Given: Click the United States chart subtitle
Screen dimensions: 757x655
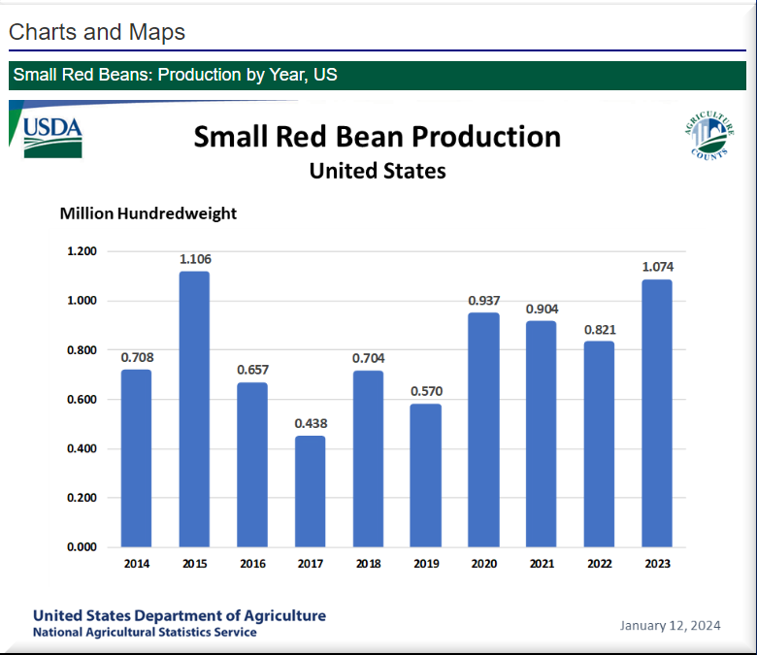Looking at the screenshot, I should tap(377, 171).
